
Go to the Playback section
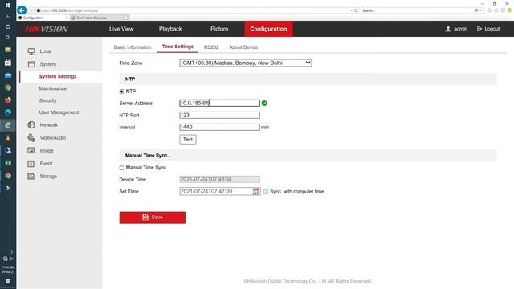(x=170, y=29)
